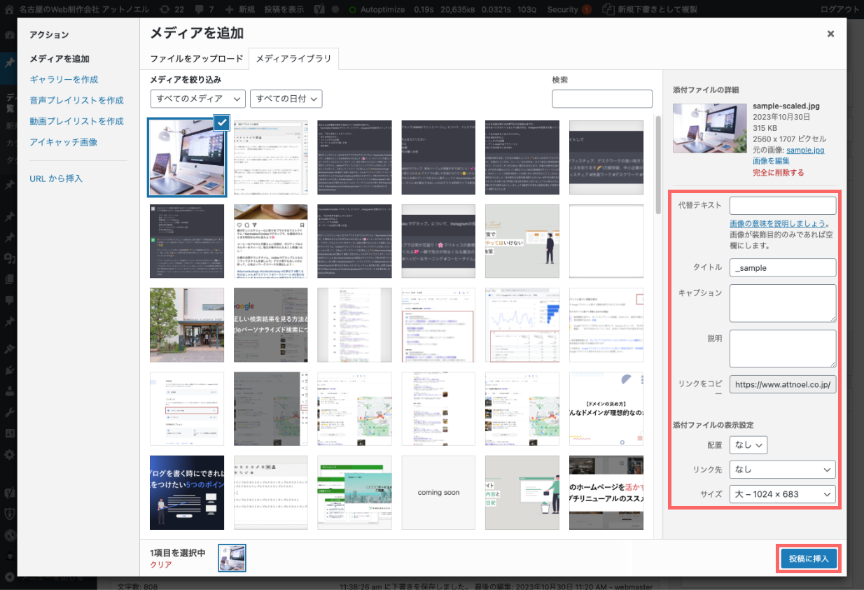Open the 配置 alignment dropdown

(x=748, y=444)
